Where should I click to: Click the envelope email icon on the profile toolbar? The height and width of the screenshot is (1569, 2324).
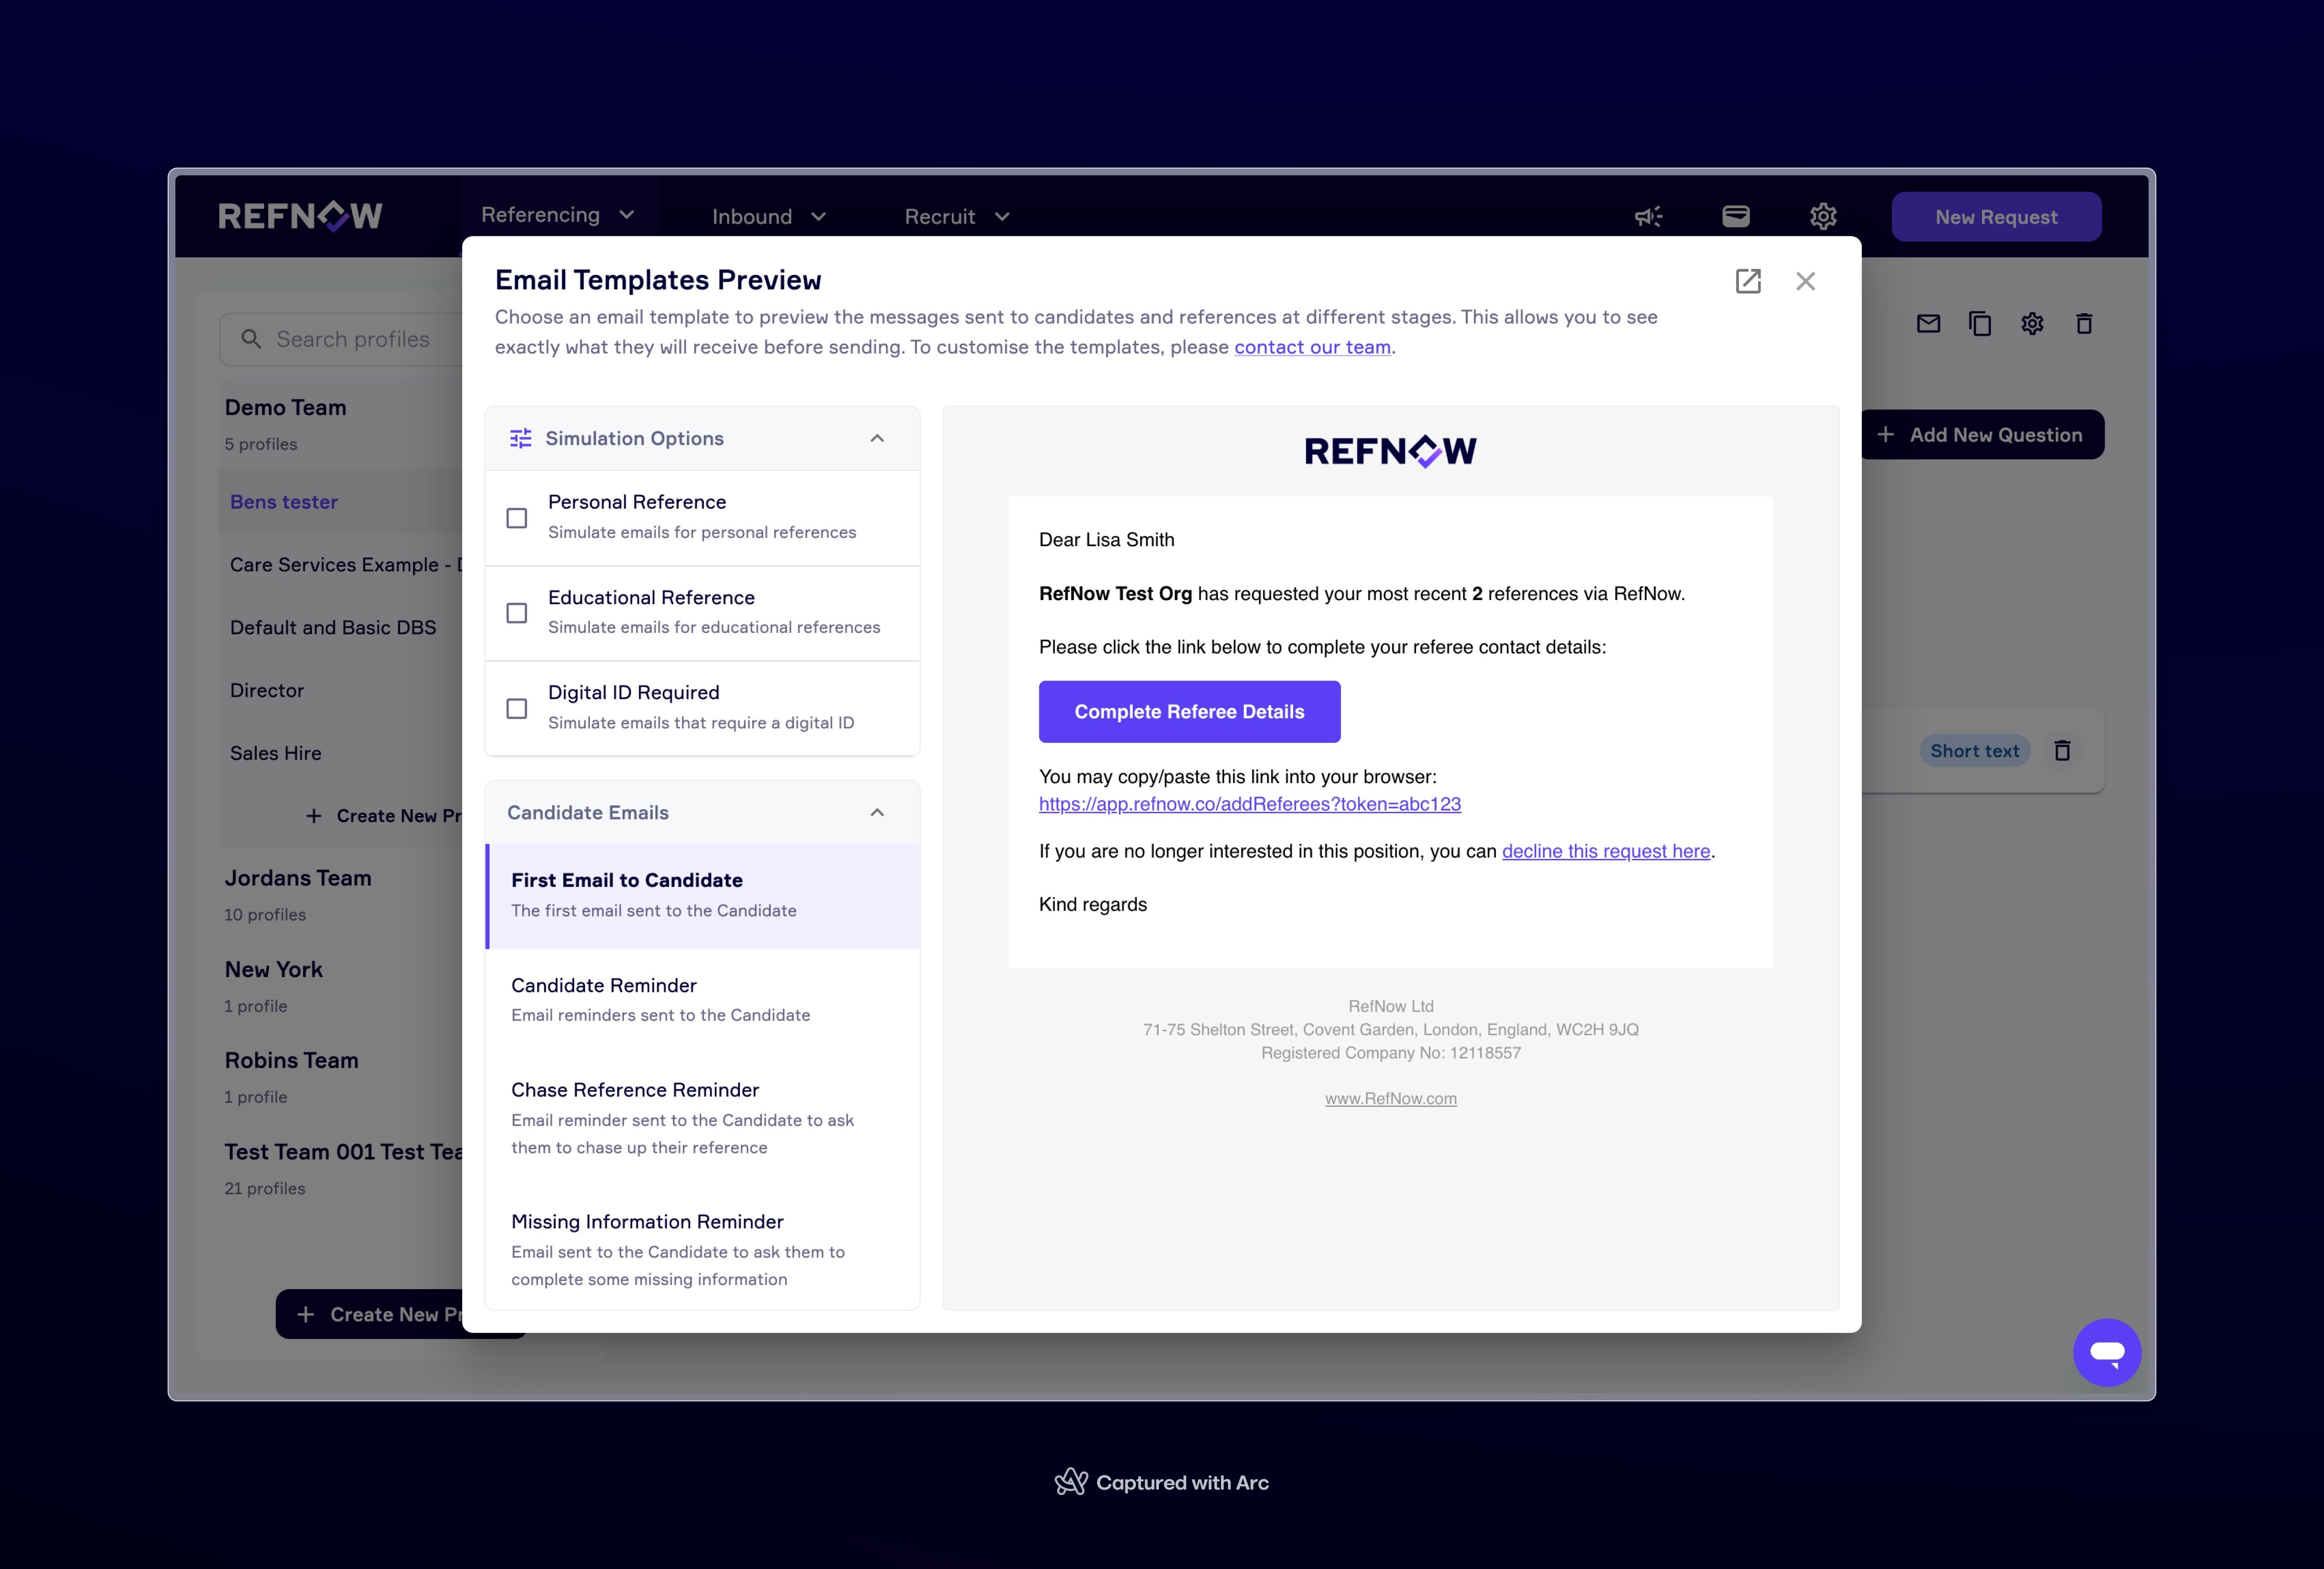click(x=1928, y=323)
